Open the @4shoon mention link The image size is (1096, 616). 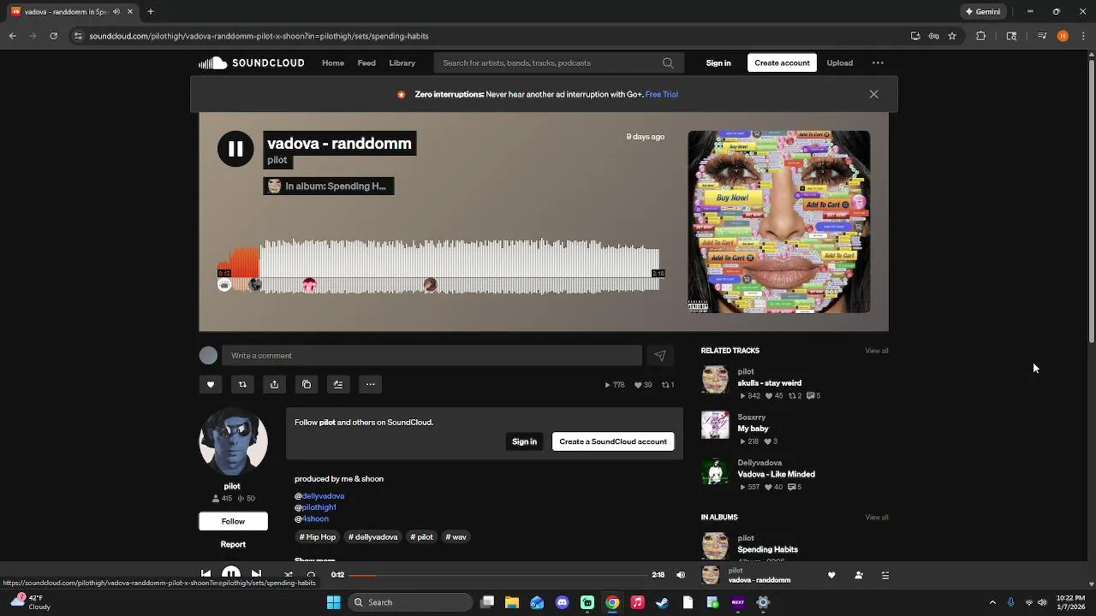click(312, 518)
